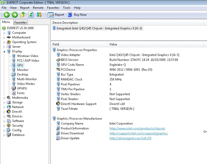Screen dimensions: 207x164
Task: Open the File menu
Action: coord(4,8)
